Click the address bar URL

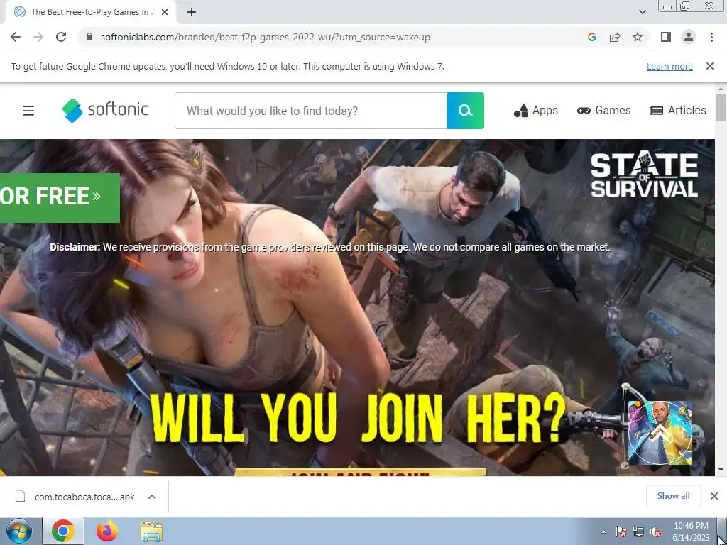pos(266,37)
